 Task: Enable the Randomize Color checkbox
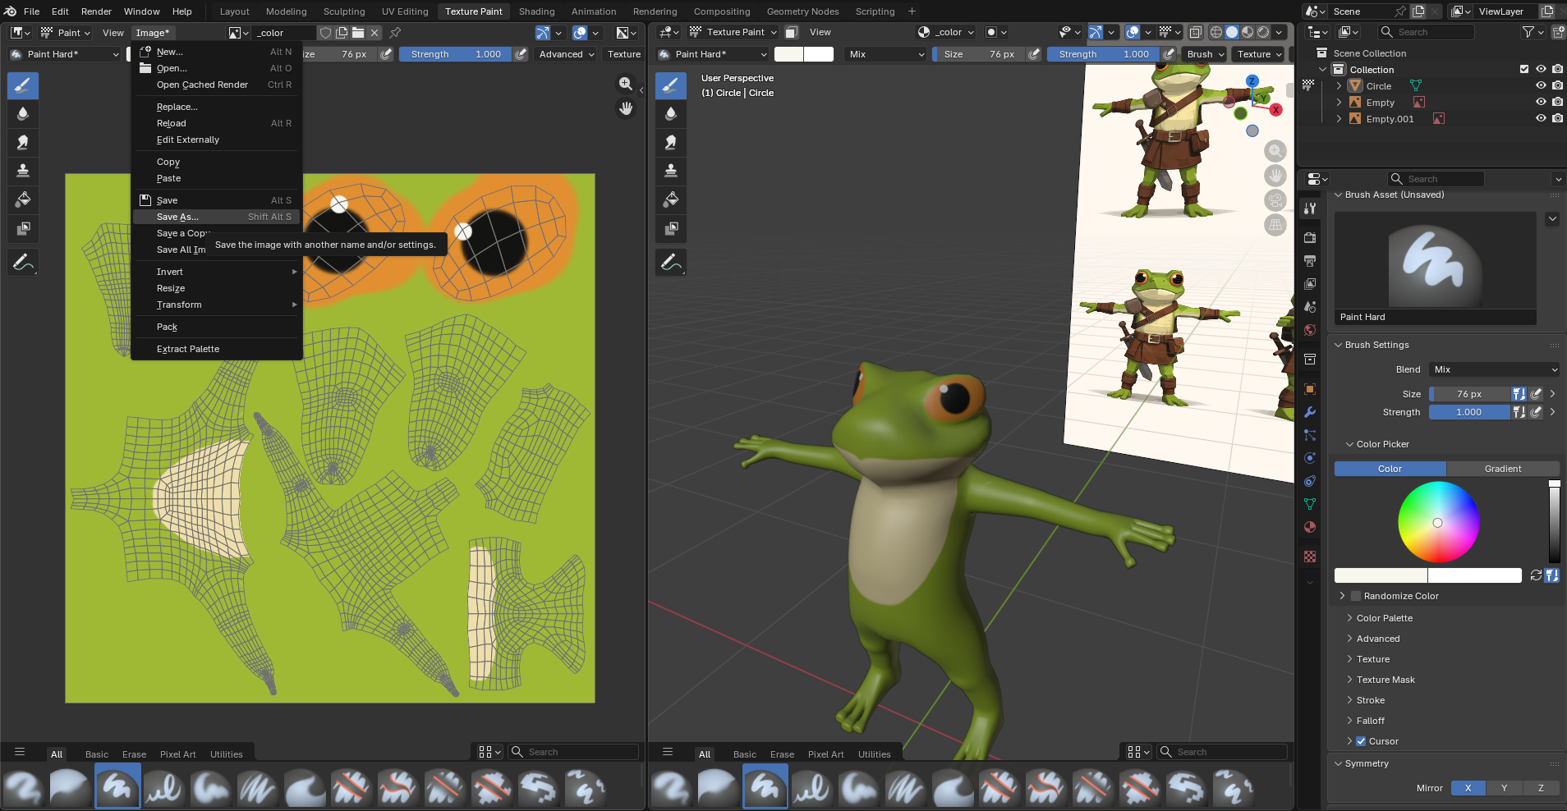pyautogui.click(x=1356, y=596)
